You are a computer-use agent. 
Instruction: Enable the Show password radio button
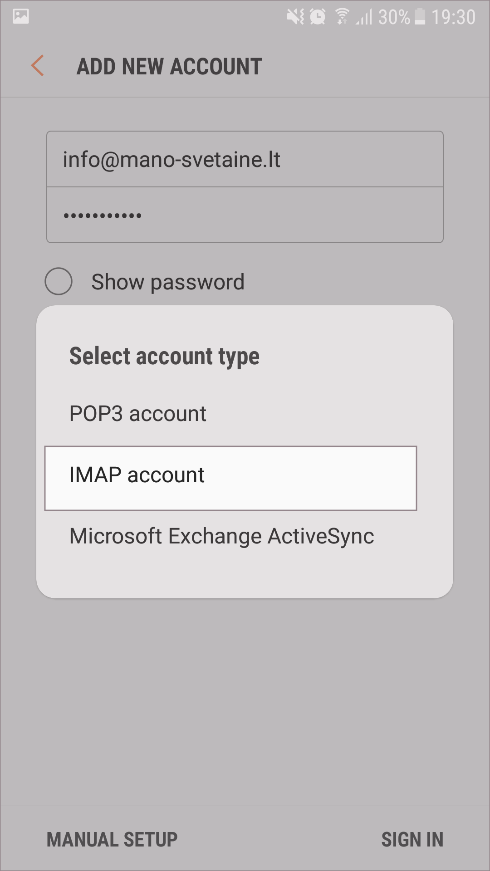pyautogui.click(x=59, y=281)
